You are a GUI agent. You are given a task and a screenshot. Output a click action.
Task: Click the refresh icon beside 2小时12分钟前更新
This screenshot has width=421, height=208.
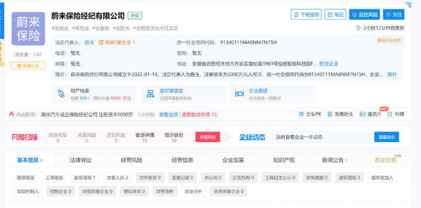pyautogui.click(x=358, y=28)
